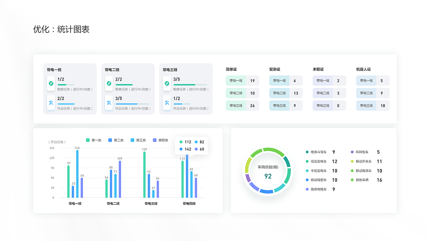Click the 路旁电缆车 legend item
Screen dimensions: 428x241
320,189
